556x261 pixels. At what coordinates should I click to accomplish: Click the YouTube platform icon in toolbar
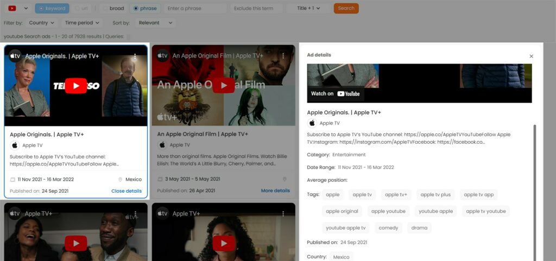tap(12, 8)
